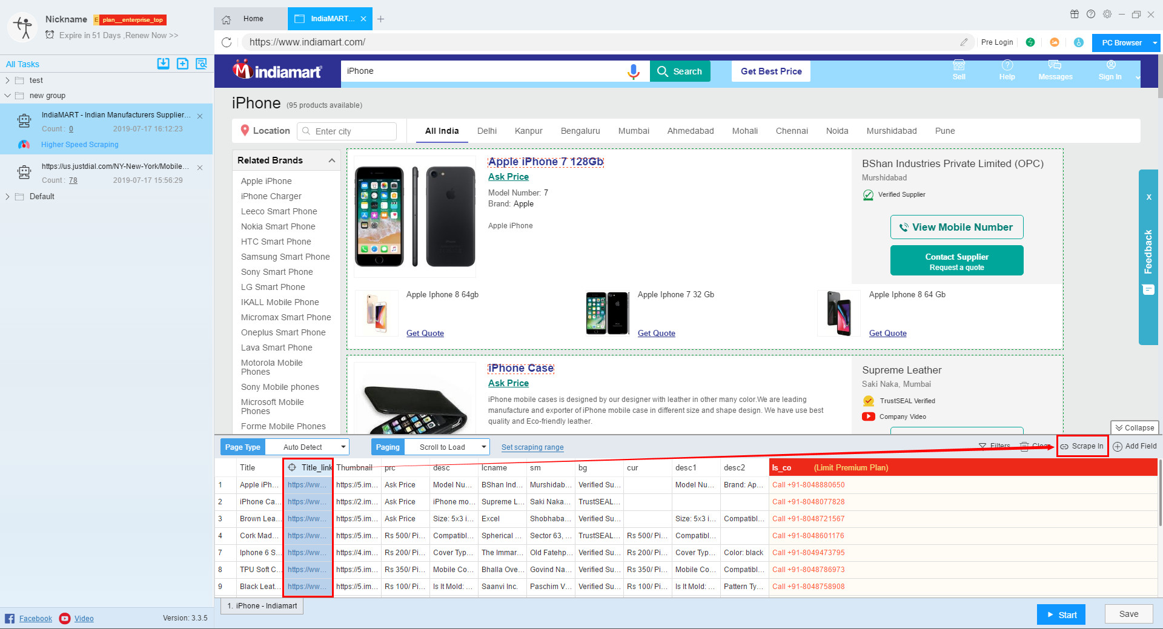Reload the page with refresh icon
Screen dimensions: 1163x629
227,42
